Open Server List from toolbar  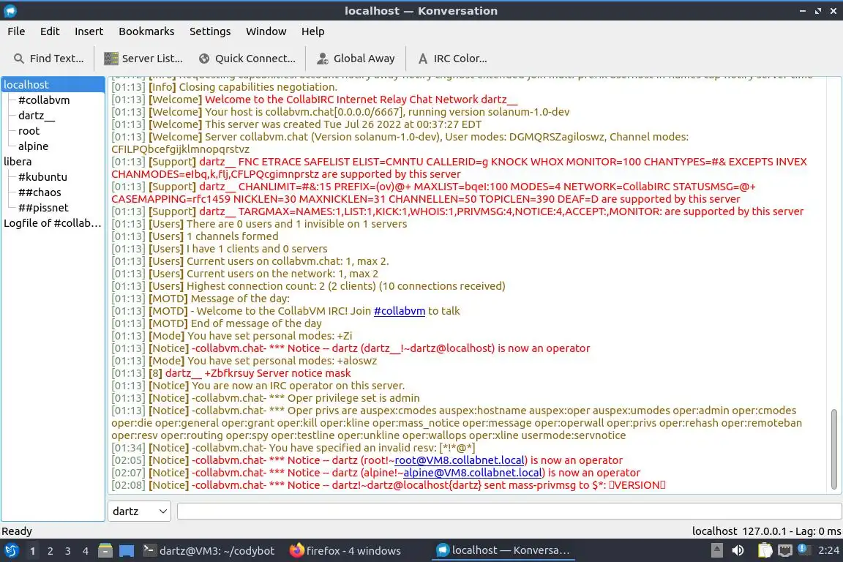[x=143, y=59]
